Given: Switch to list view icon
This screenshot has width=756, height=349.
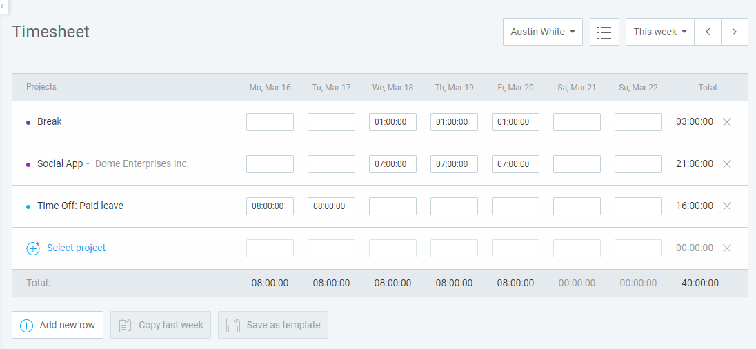Looking at the screenshot, I should pyautogui.click(x=604, y=32).
